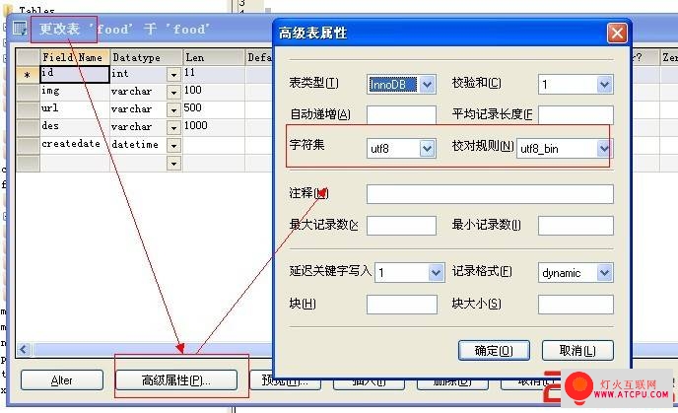Expand the 记录格式 dynamic dropdown
Screen dimensions: 678x413
(x=604, y=273)
